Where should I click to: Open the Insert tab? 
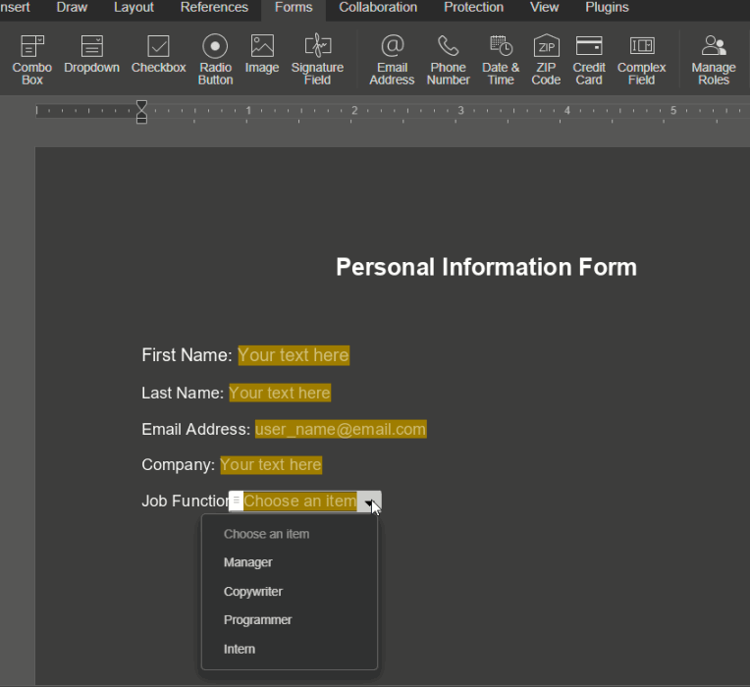click(x=15, y=8)
